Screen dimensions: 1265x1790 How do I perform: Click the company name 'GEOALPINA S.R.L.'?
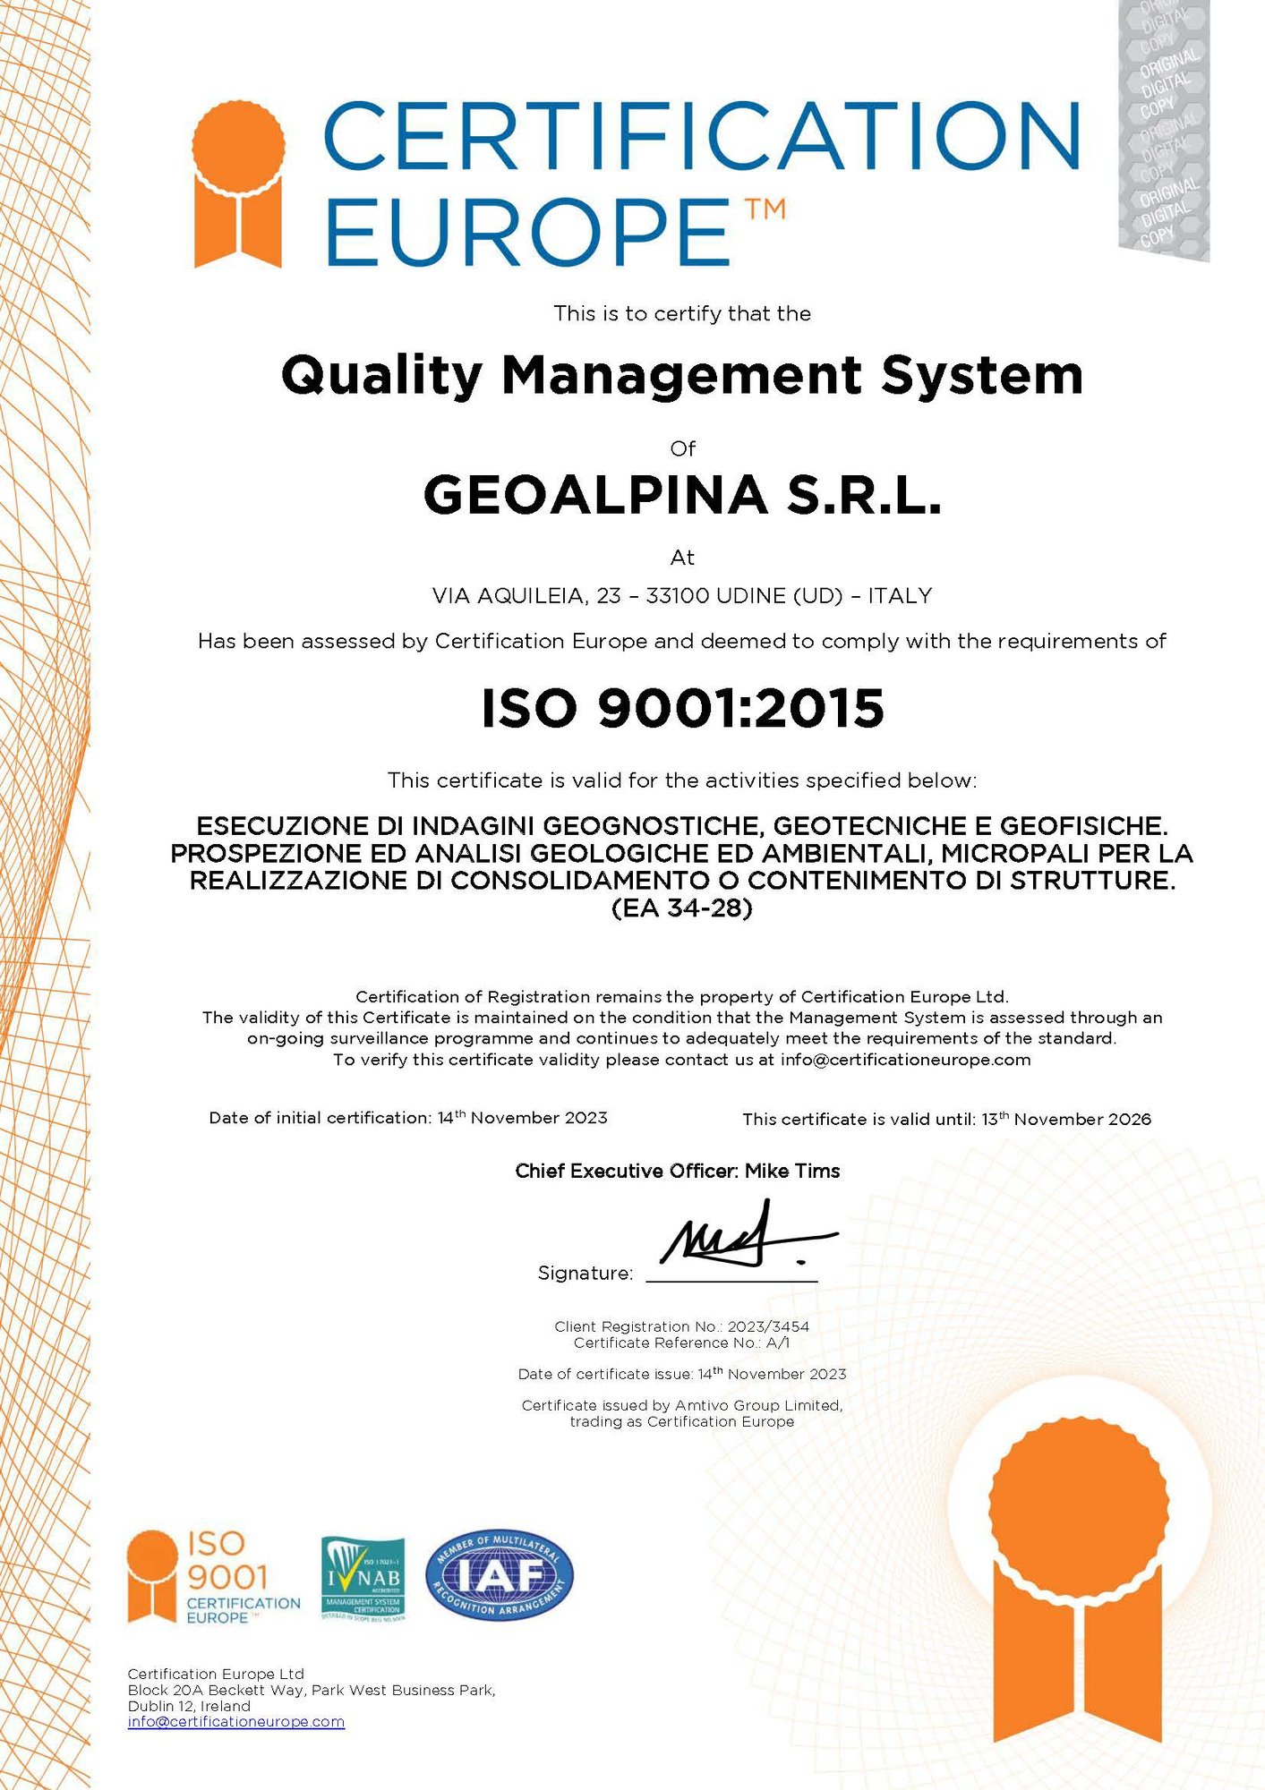(682, 495)
